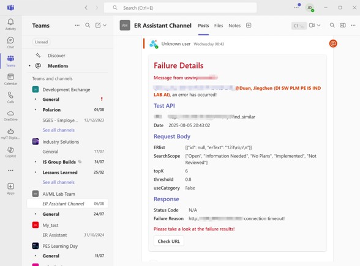The width and height of the screenshot is (360, 266).
Task: Open the Calls phone icon
Action: [x=10, y=97]
